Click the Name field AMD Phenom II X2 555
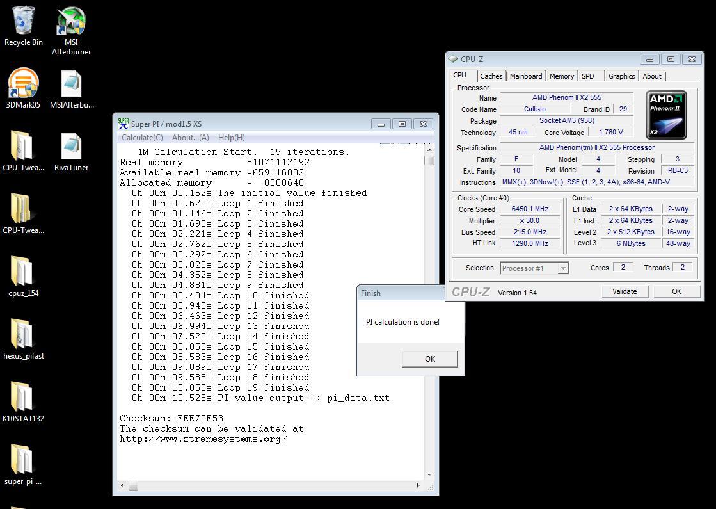The image size is (716, 509). coord(567,97)
